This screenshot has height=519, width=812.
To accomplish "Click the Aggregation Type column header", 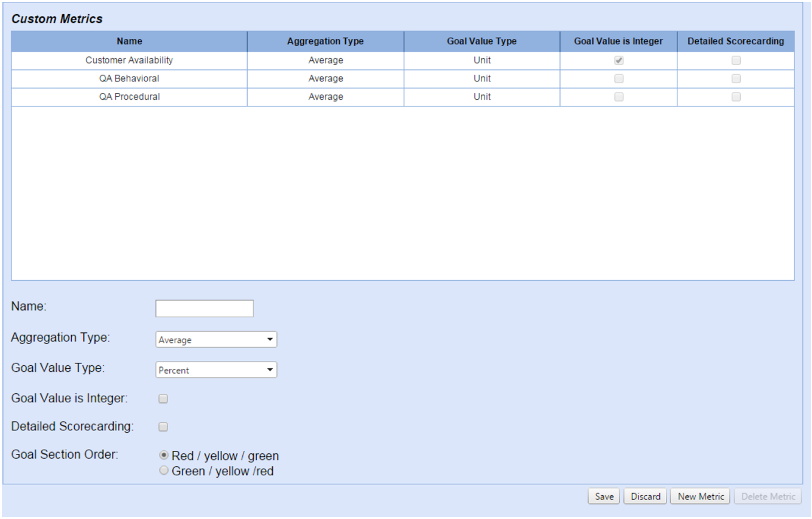I will [x=325, y=41].
